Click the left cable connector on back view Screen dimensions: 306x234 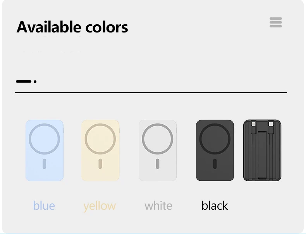click(253, 127)
